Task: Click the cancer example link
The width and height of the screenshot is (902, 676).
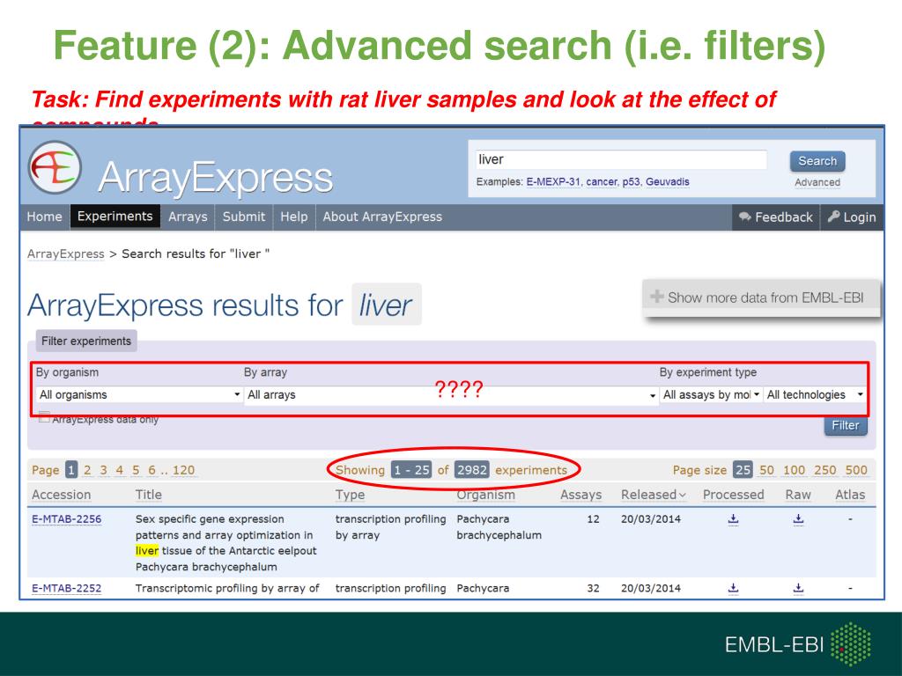Action: [602, 181]
